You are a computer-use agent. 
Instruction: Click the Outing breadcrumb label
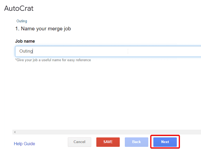22,21
